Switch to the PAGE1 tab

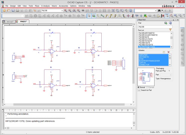[x=23, y=22]
